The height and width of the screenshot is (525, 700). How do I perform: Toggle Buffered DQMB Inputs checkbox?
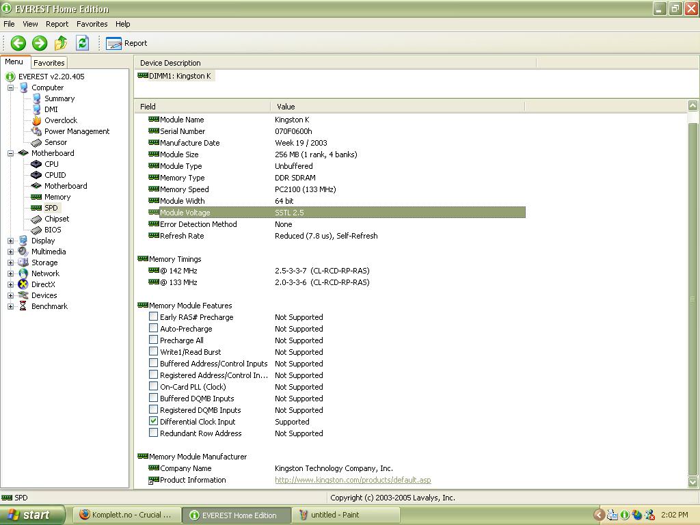[153, 398]
